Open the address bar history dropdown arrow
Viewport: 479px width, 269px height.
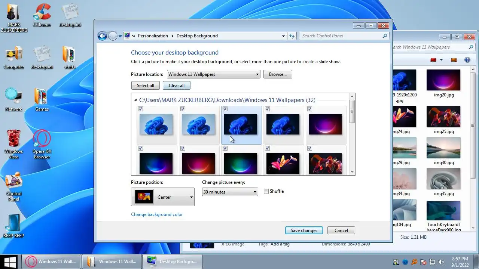[x=283, y=36]
